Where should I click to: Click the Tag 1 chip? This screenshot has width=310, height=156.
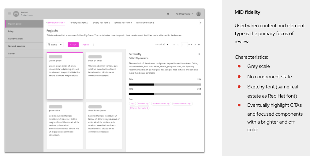(133, 104)
